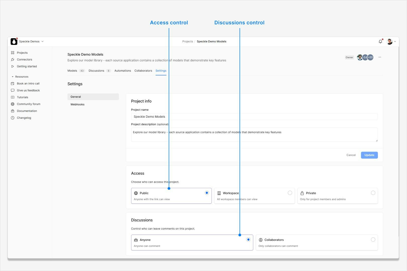
Task: Click the Documentation briefcase icon
Action: coord(13,111)
